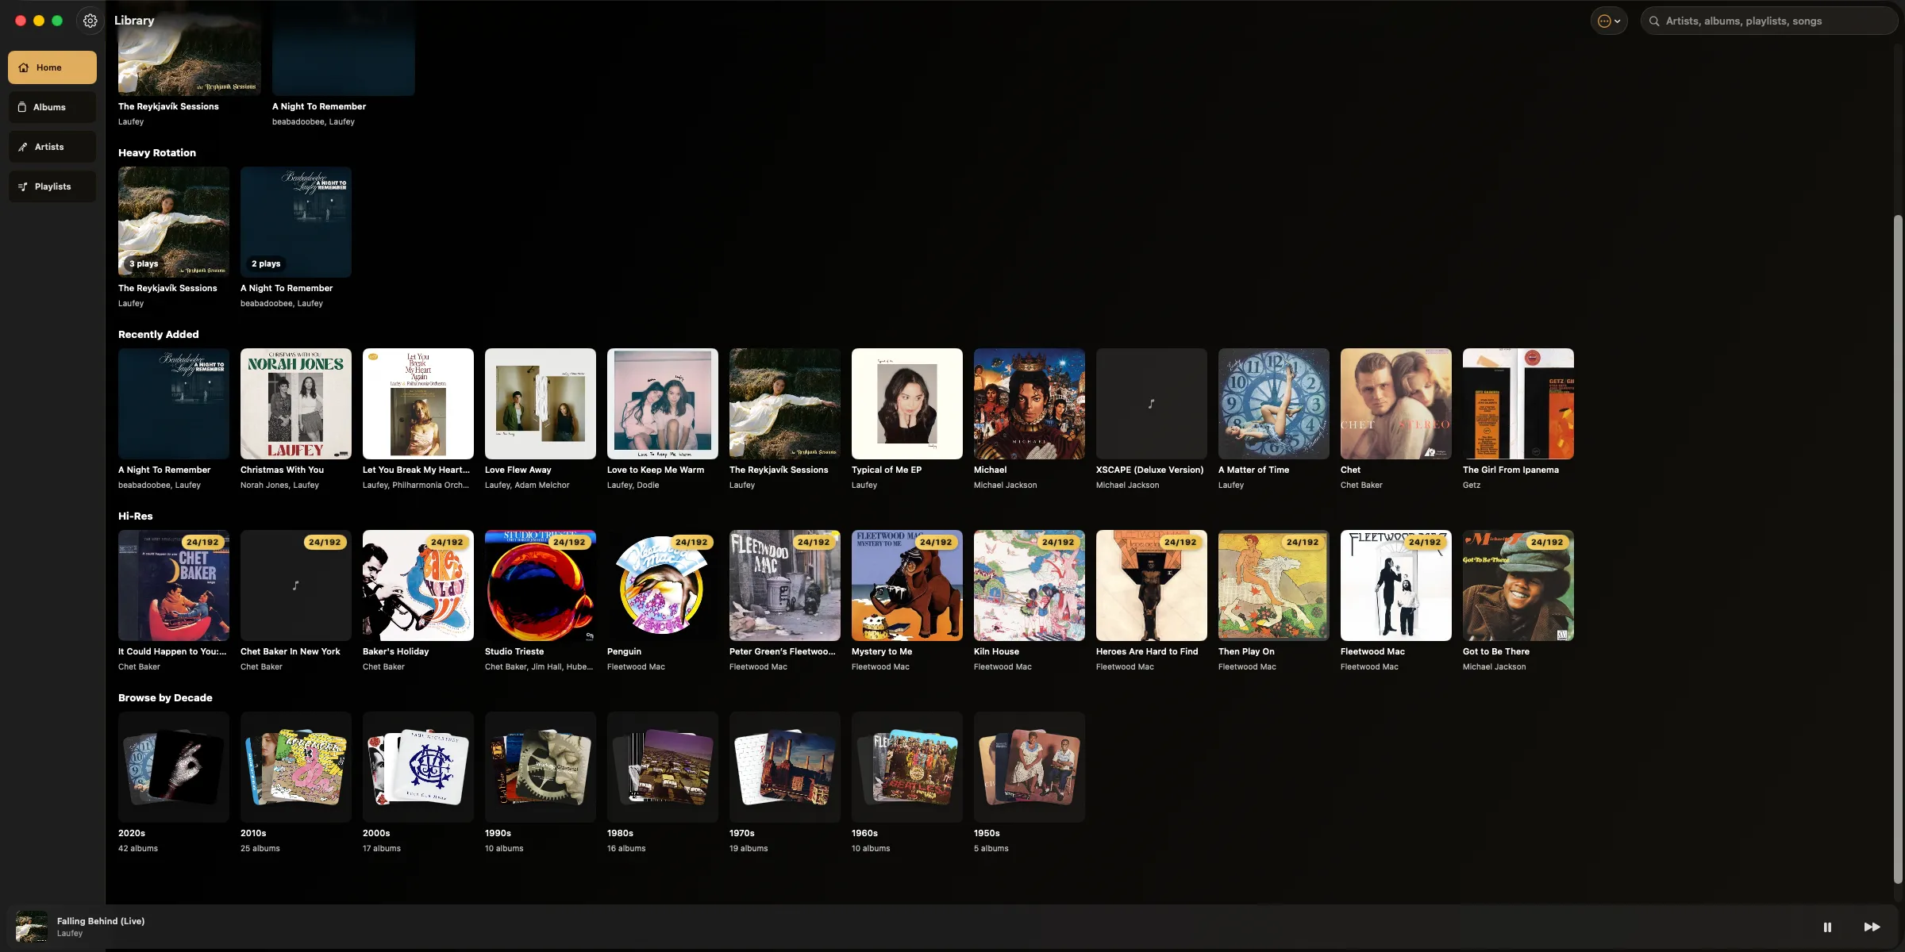This screenshot has width=1905, height=952.
Task: Select Home in the sidebar
Action: coord(52,67)
